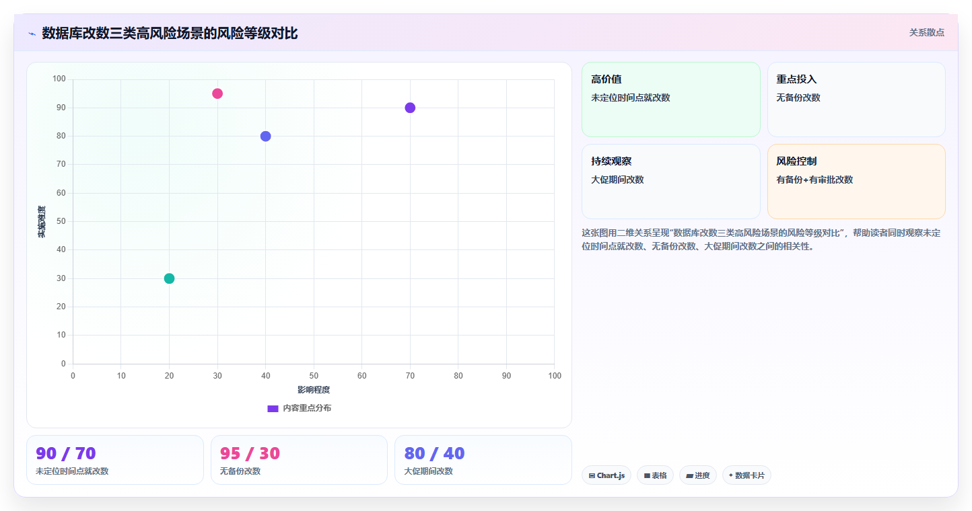This screenshot has height=511, width=972.
Task: Select the 持续观察 quadrant card
Action: click(x=671, y=182)
